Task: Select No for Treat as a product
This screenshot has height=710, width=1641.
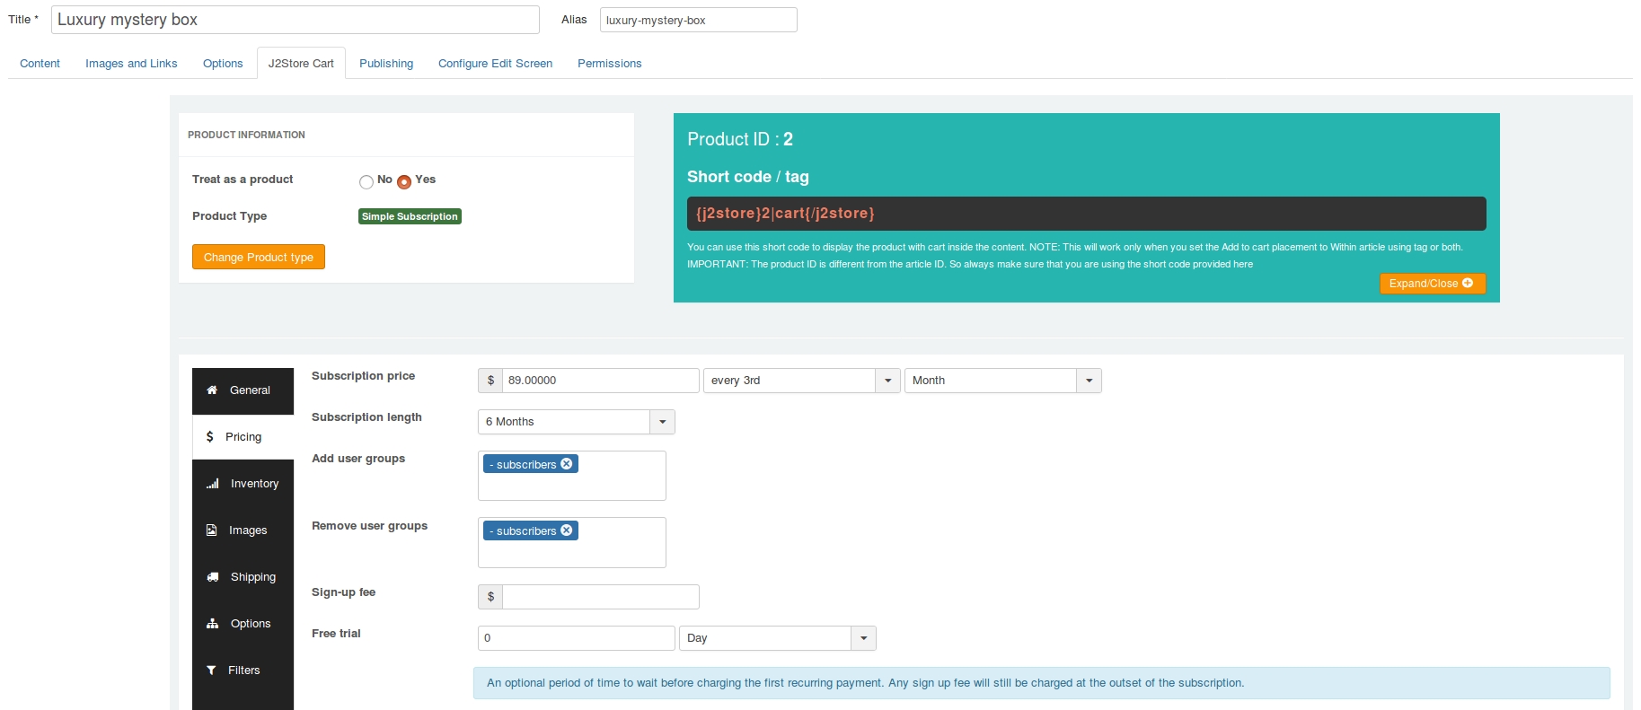Action: click(366, 182)
